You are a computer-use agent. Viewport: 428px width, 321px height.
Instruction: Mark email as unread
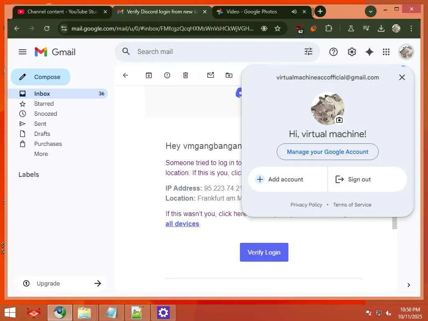[x=211, y=75]
